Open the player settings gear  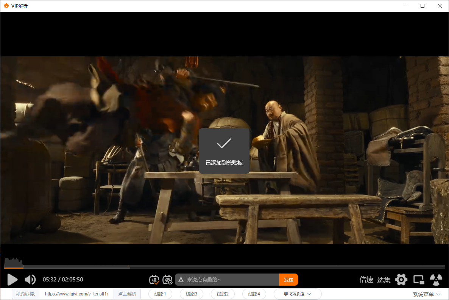[401, 280]
